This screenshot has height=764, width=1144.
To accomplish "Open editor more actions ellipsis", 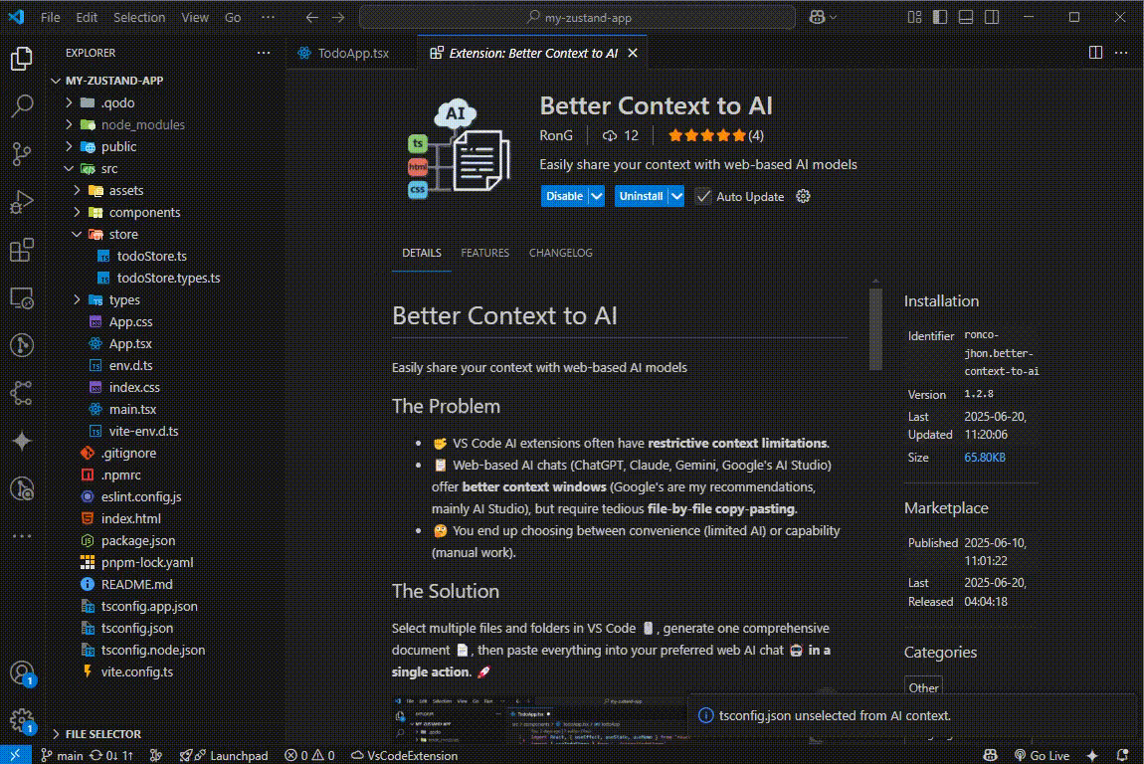I will tap(1121, 53).
